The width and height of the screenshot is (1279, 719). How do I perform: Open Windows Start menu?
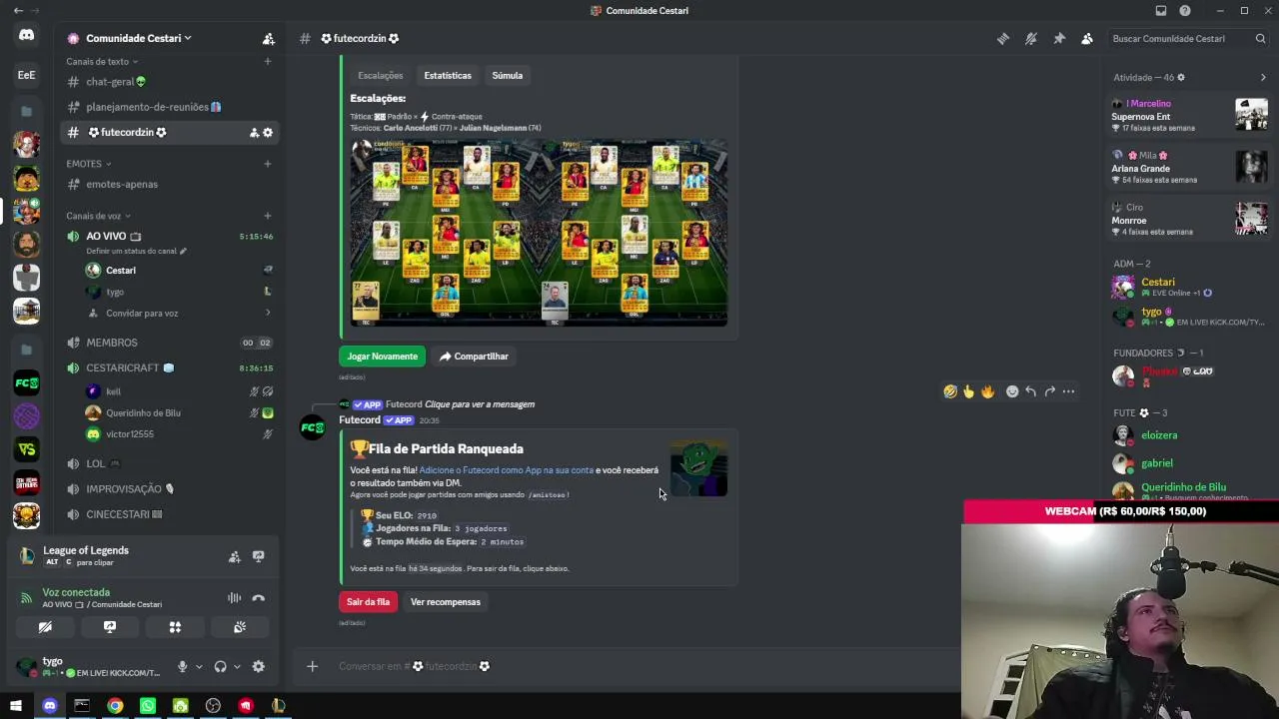click(16, 706)
